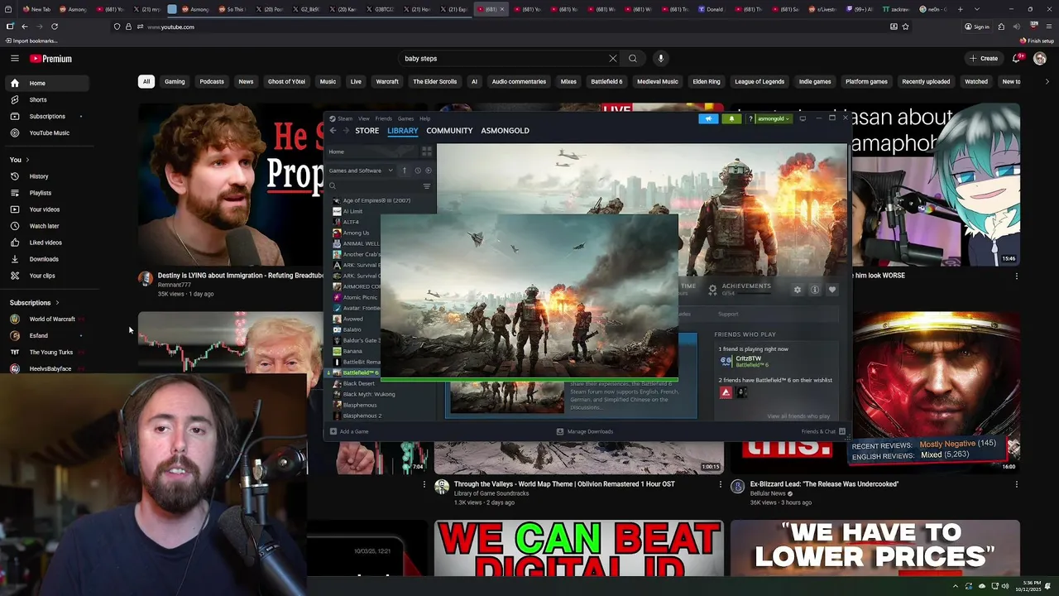Open Steam announcements megaphone button

[708, 118]
